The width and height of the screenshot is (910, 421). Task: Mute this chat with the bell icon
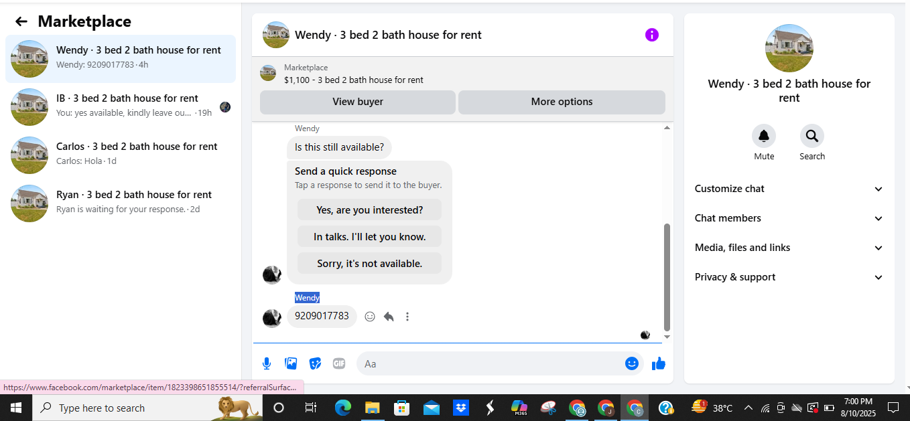pyautogui.click(x=764, y=136)
